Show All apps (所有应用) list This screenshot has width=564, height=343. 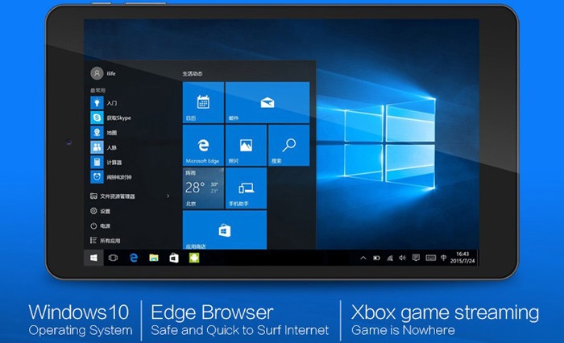105,241
